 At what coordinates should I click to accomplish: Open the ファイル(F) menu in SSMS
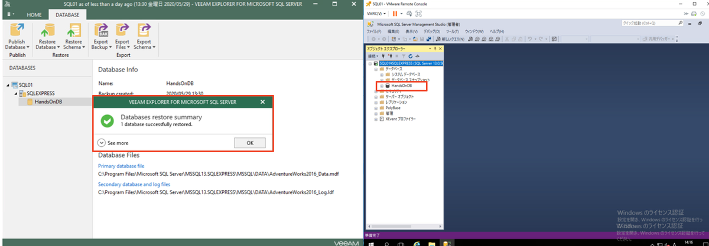pyautogui.click(x=375, y=31)
